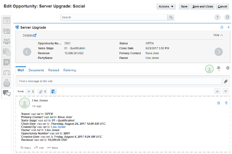The height and width of the screenshot is (154, 232).
Task: Go to previous details page arrow
Action: tap(27, 52)
